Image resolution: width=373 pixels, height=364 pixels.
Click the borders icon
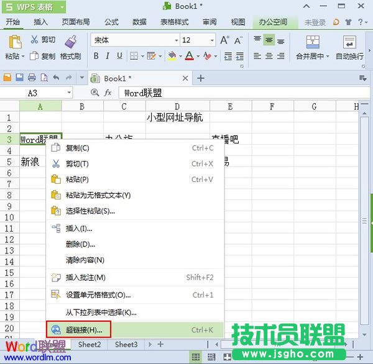(x=134, y=56)
